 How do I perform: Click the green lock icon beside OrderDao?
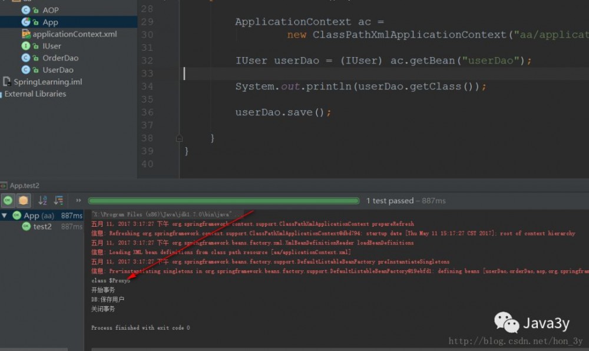[x=36, y=58]
